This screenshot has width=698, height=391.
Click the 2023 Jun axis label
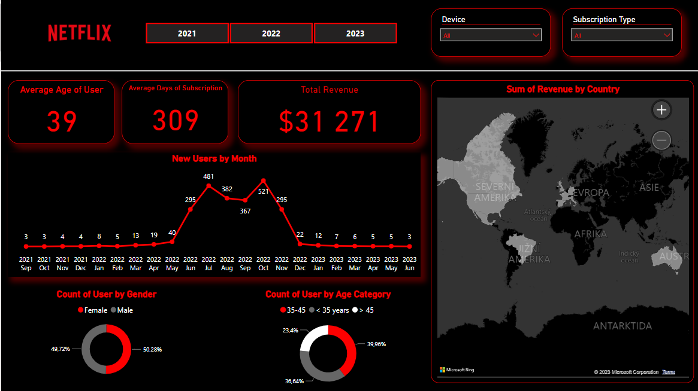pyautogui.click(x=409, y=264)
